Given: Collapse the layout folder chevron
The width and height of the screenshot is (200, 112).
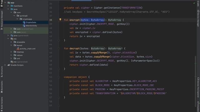Looking at the screenshot, I should 11,45.
